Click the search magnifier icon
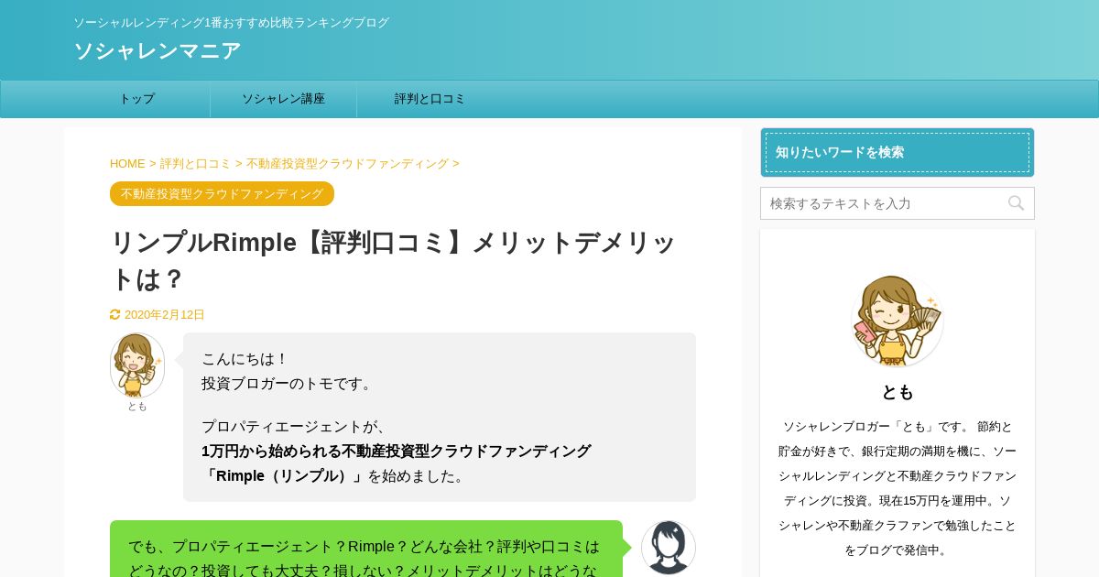The height and width of the screenshot is (577, 1099). coord(1016,203)
